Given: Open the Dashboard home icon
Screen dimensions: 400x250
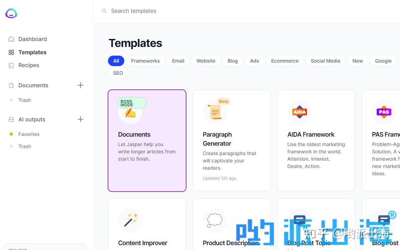Looking at the screenshot, I should [x=11, y=39].
